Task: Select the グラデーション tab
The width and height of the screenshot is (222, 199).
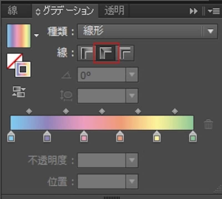Action: coord(65,11)
